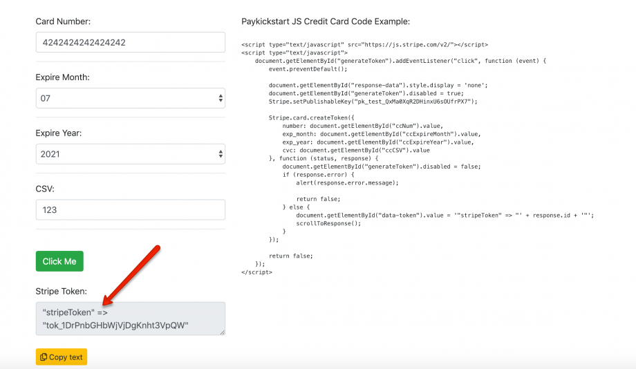The height and width of the screenshot is (369, 636).
Task: Click the Stripe Token text area
Action: (130, 319)
